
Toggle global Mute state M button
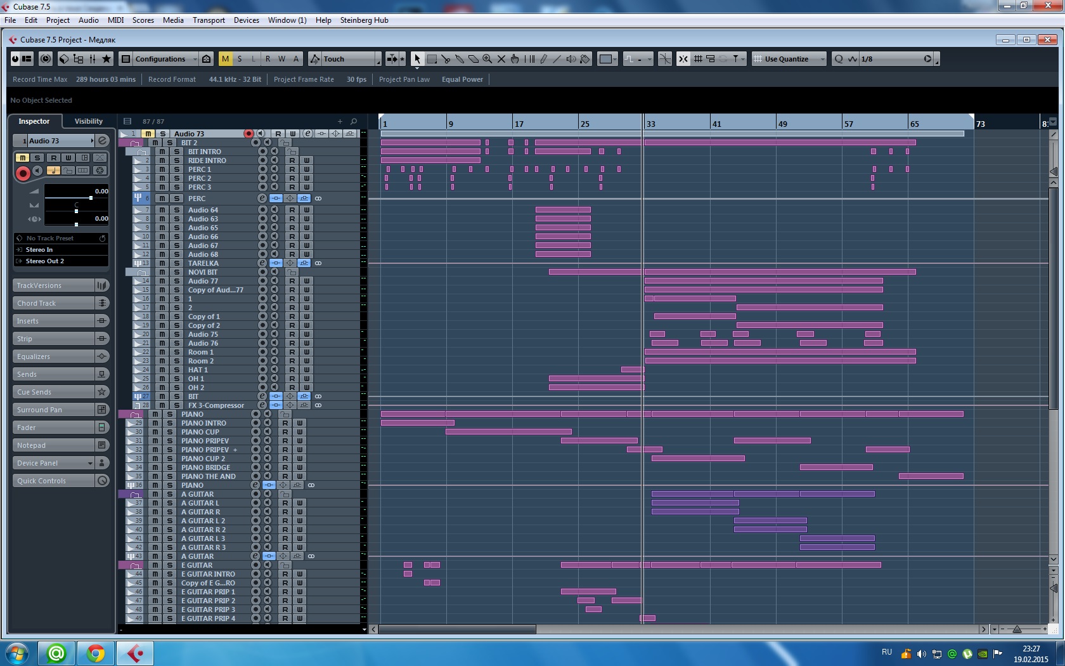coord(225,59)
